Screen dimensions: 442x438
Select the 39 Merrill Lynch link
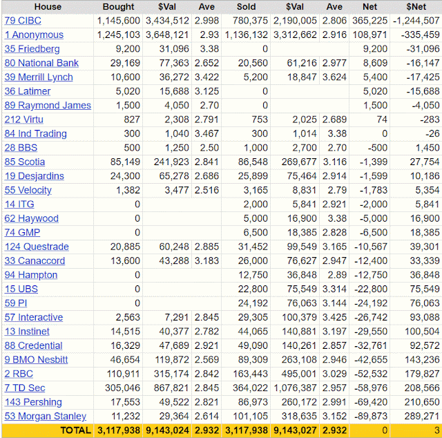click(39, 77)
